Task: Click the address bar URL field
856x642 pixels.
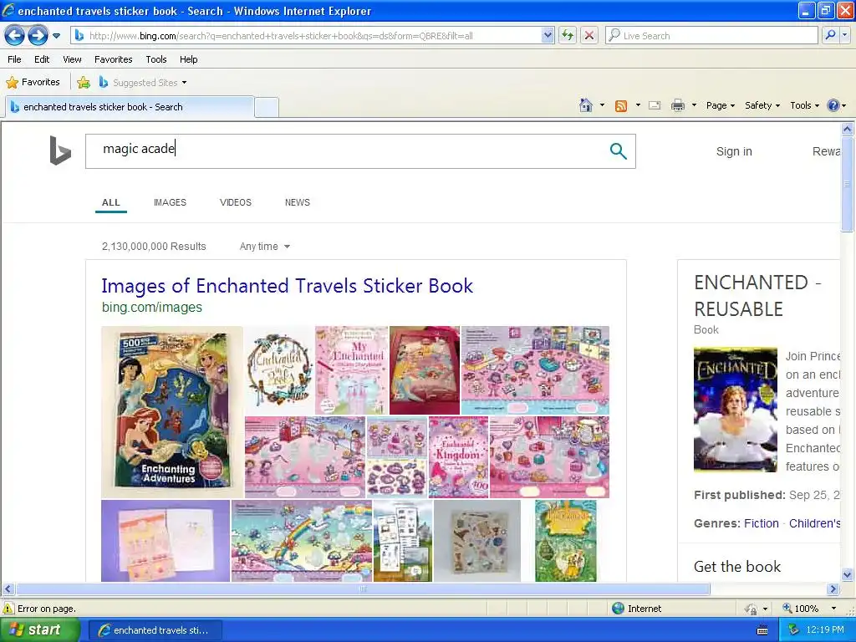Action: point(313,35)
